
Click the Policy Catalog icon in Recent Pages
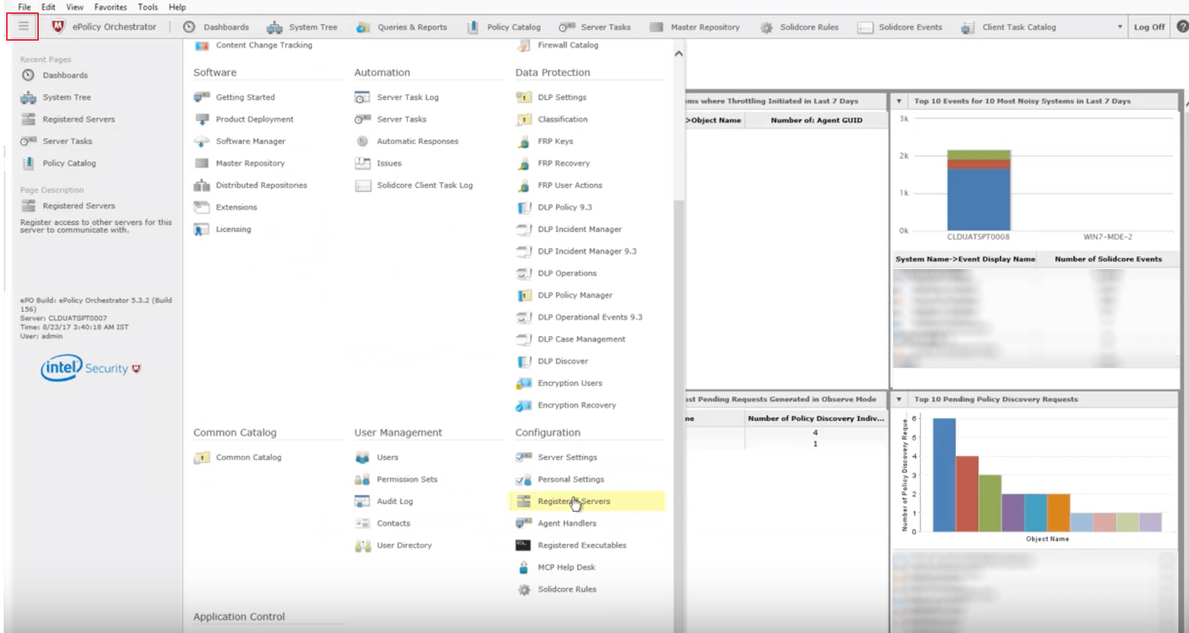click(x=28, y=163)
